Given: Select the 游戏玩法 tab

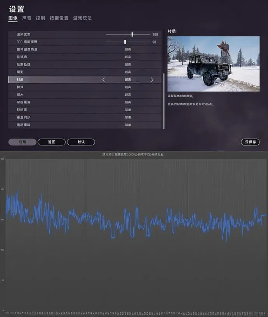Looking at the screenshot, I should [82, 18].
